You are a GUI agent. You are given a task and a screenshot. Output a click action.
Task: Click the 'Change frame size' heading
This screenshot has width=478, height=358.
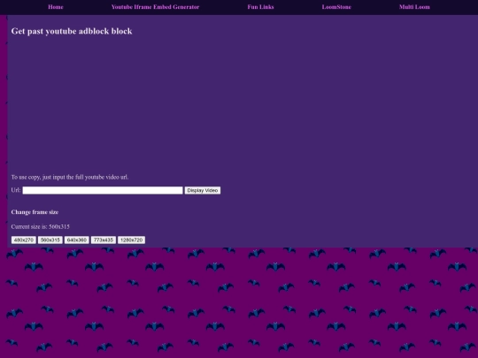pos(35,212)
